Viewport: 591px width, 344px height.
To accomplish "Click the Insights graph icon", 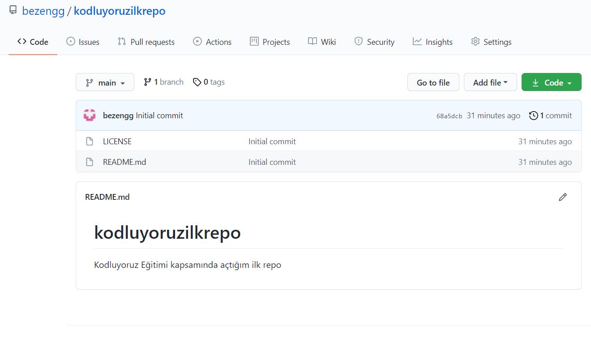I will coord(417,42).
